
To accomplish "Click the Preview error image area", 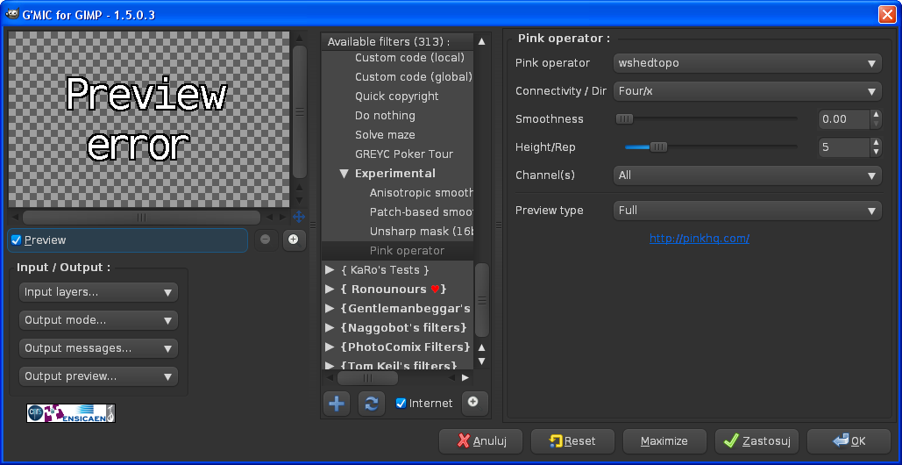I will click(x=149, y=119).
